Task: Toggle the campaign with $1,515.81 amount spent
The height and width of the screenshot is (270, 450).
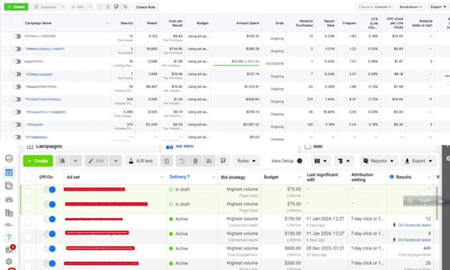Action: pyautogui.click(x=17, y=87)
